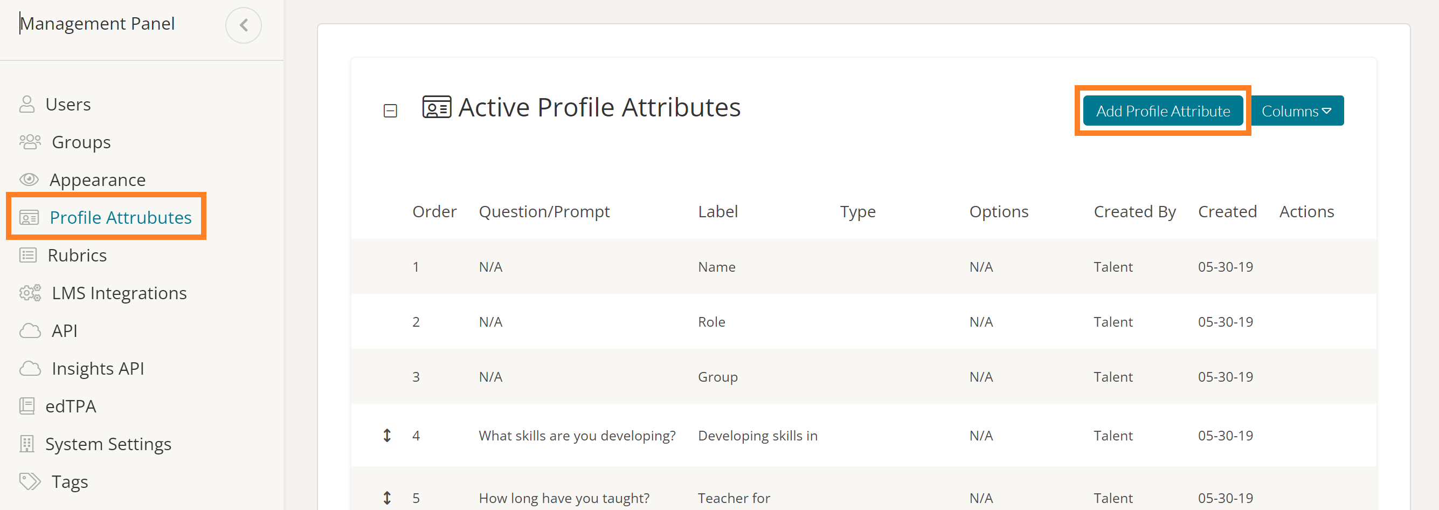Click the API cloud icon

click(x=30, y=330)
